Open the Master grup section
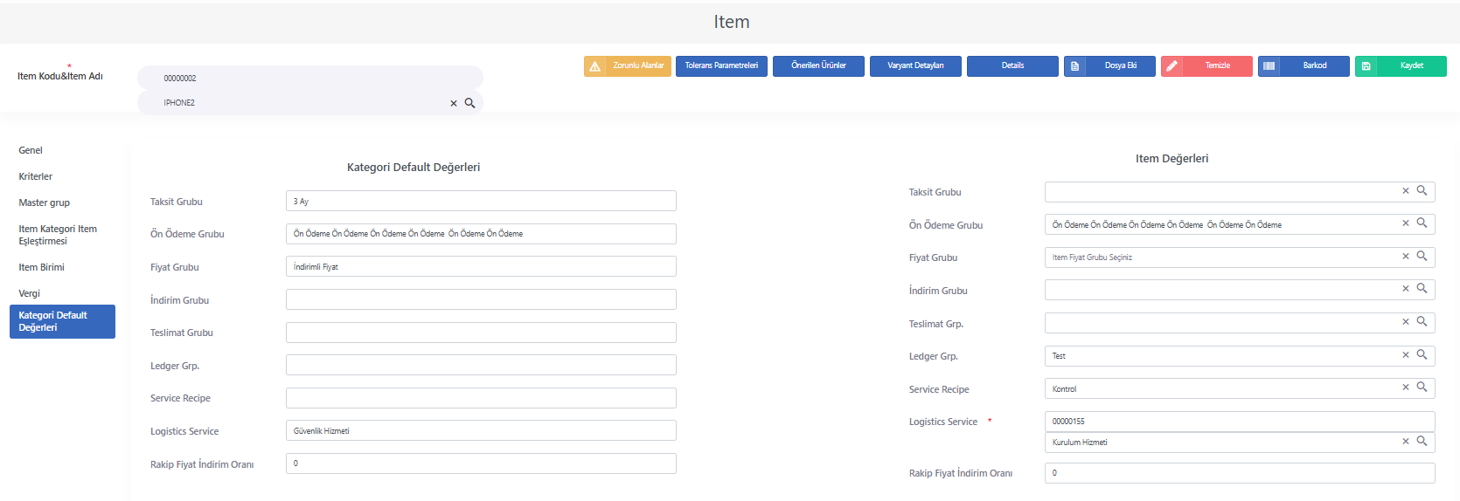1460x501 pixels. 45,202
